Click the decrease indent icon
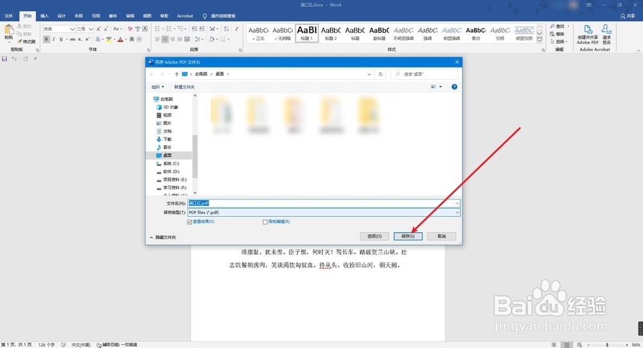The width and height of the screenshot is (643, 348). tap(194, 29)
